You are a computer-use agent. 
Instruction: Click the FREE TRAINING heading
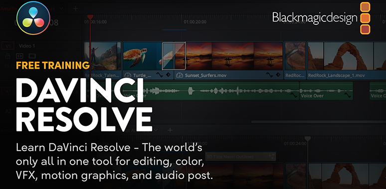(x=53, y=65)
